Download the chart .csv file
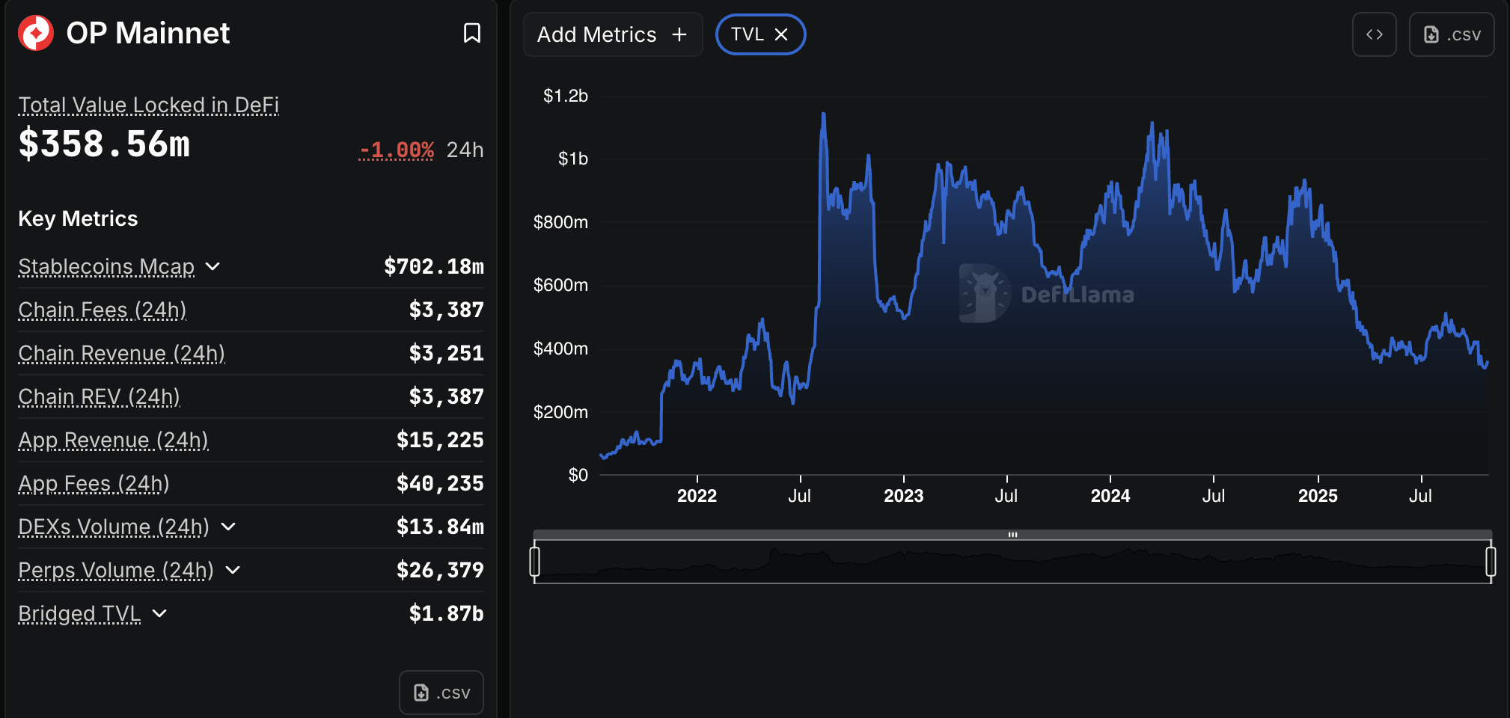 click(x=1452, y=34)
